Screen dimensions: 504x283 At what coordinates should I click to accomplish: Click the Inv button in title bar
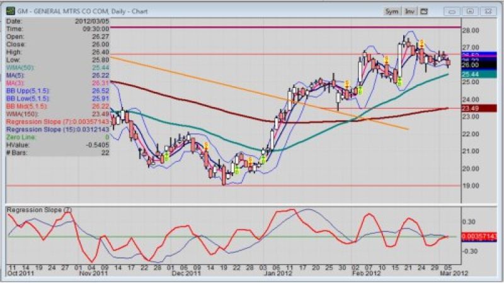[409, 11]
